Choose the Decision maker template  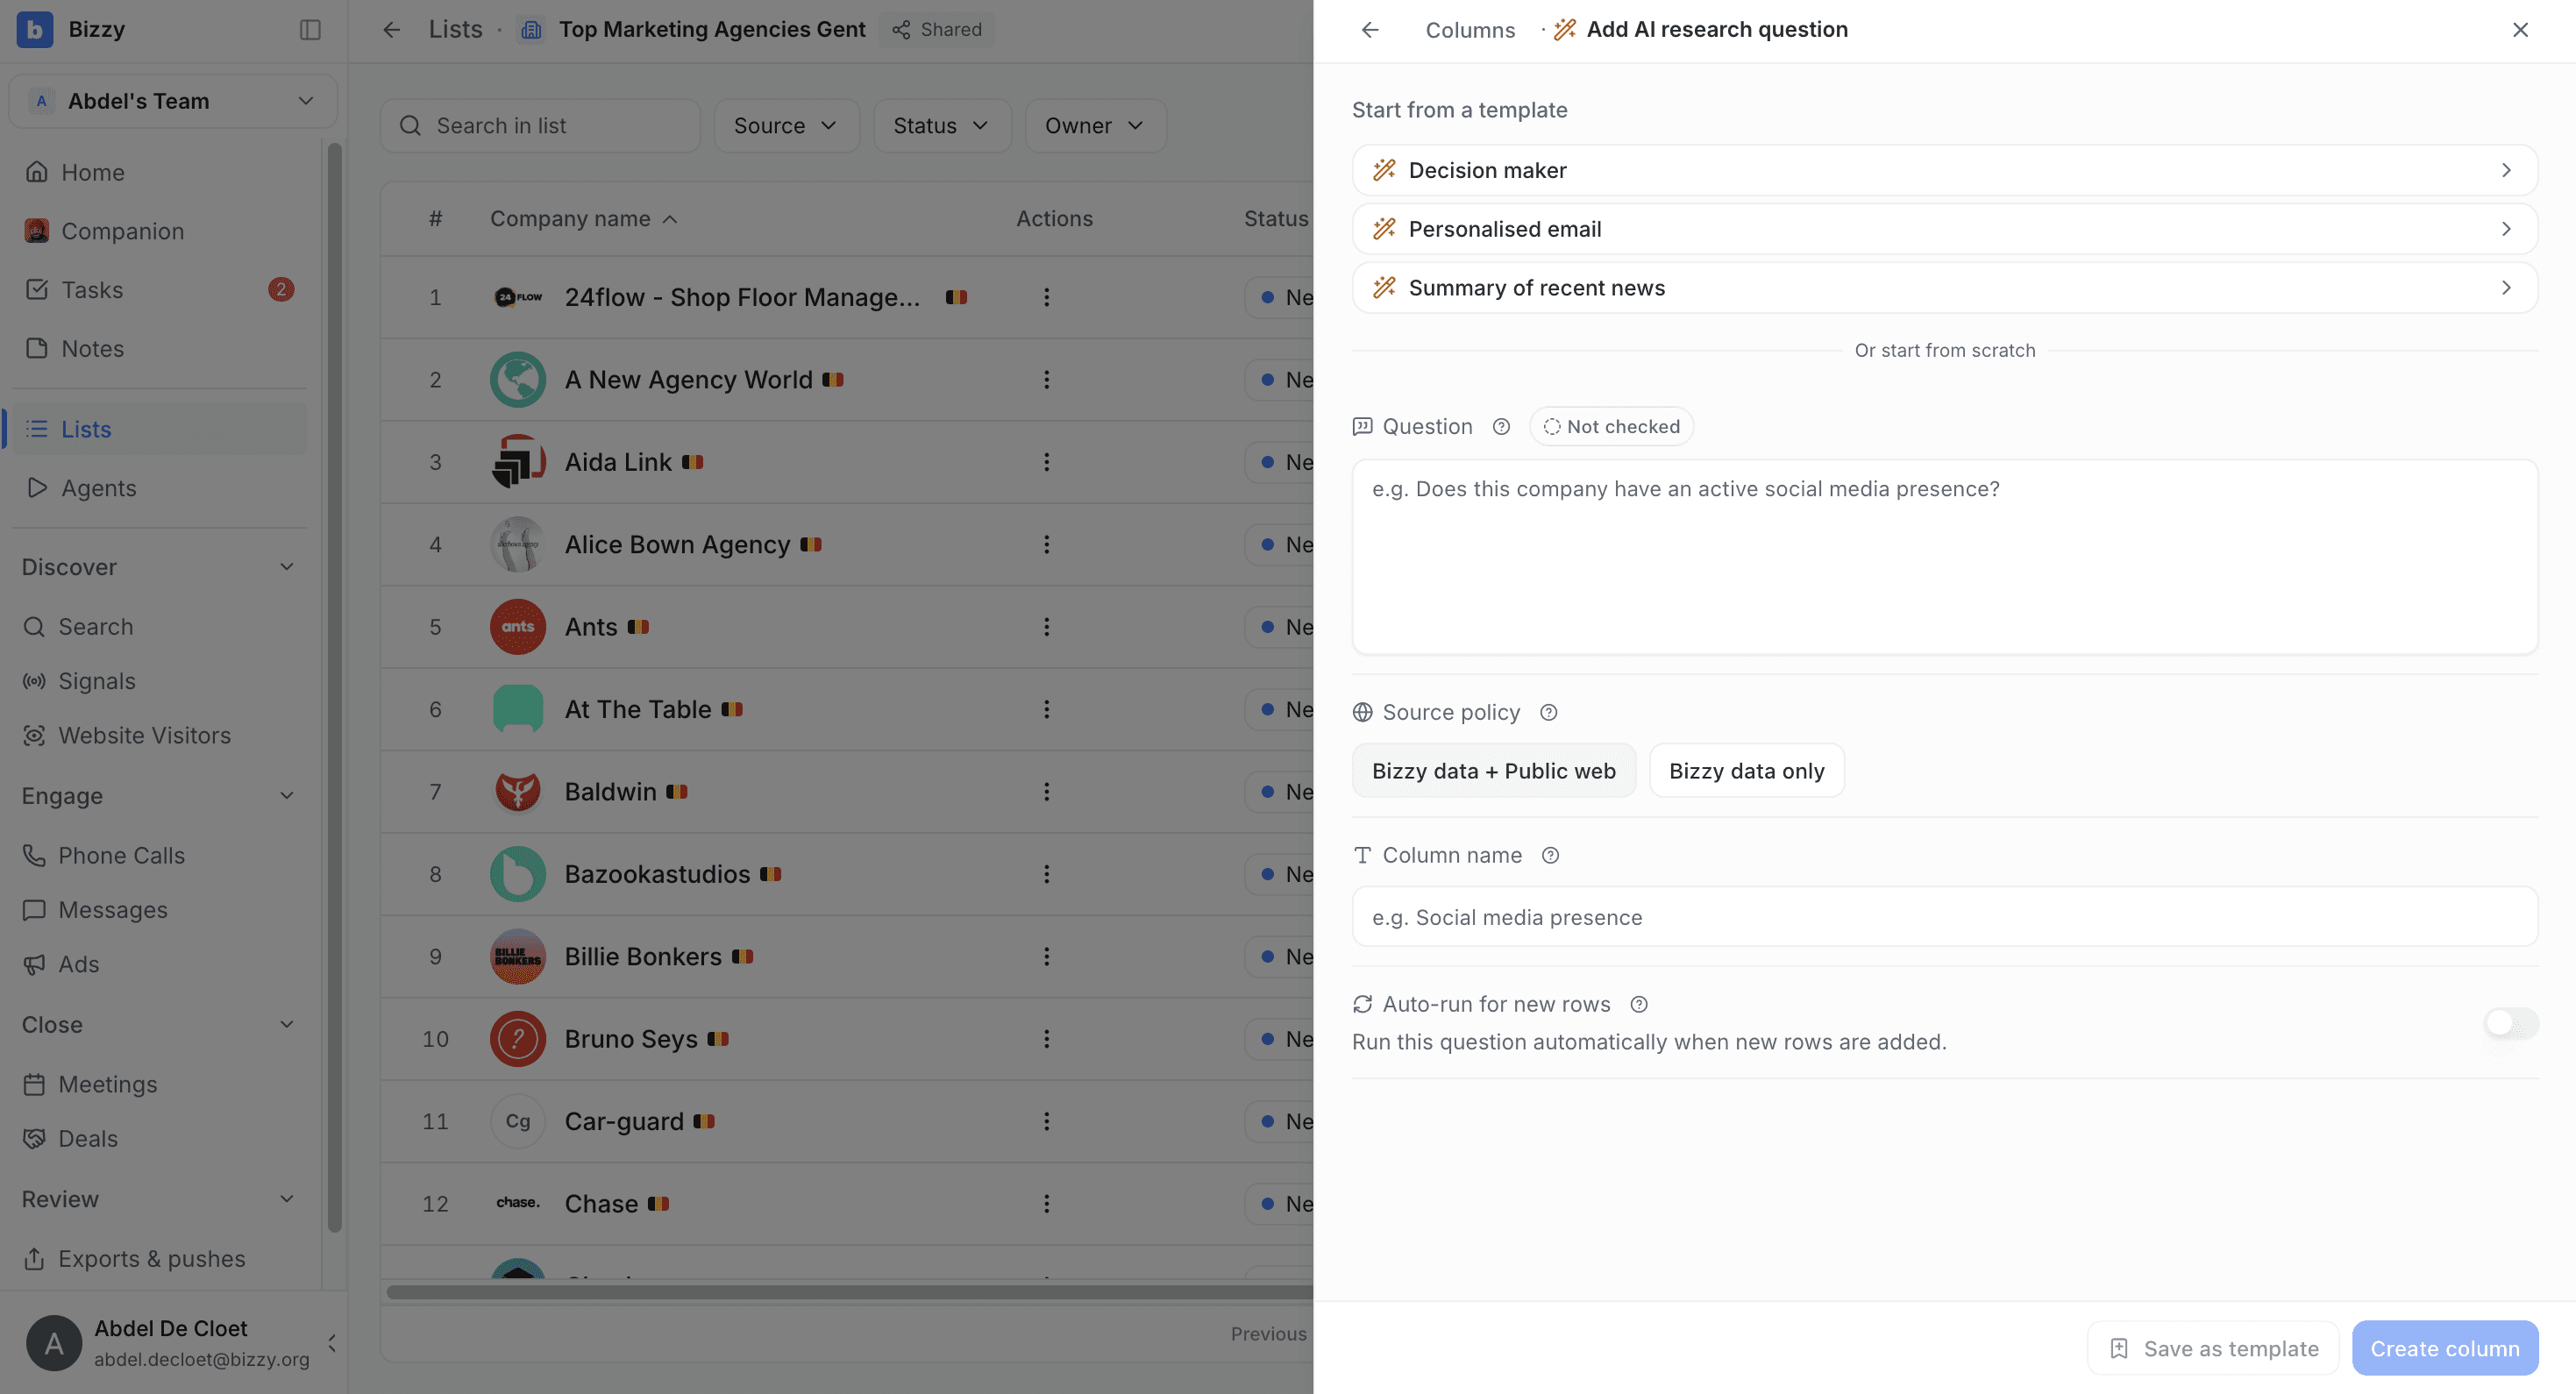click(x=1945, y=170)
